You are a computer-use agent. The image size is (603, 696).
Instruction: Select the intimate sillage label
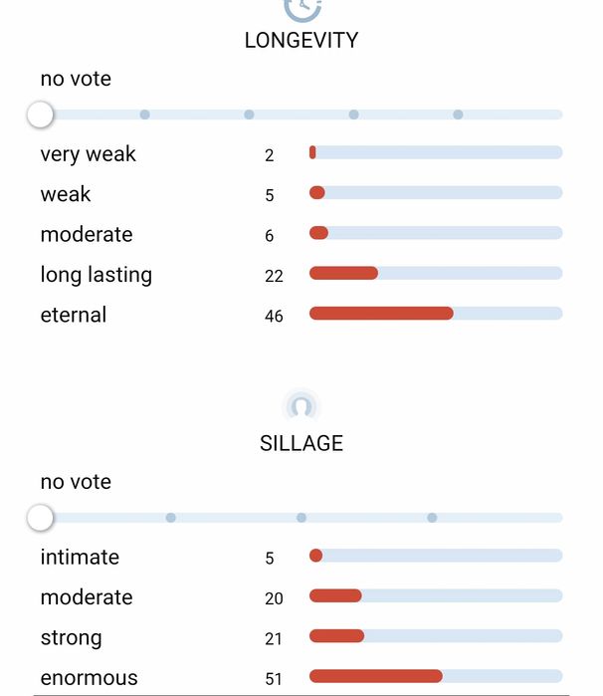coord(80,557)
